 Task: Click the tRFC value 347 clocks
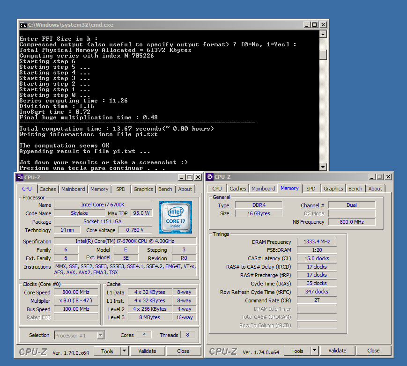(x=317, y=292)
